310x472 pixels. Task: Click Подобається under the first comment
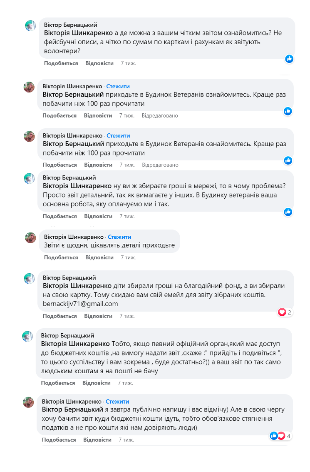click(61, 63)
